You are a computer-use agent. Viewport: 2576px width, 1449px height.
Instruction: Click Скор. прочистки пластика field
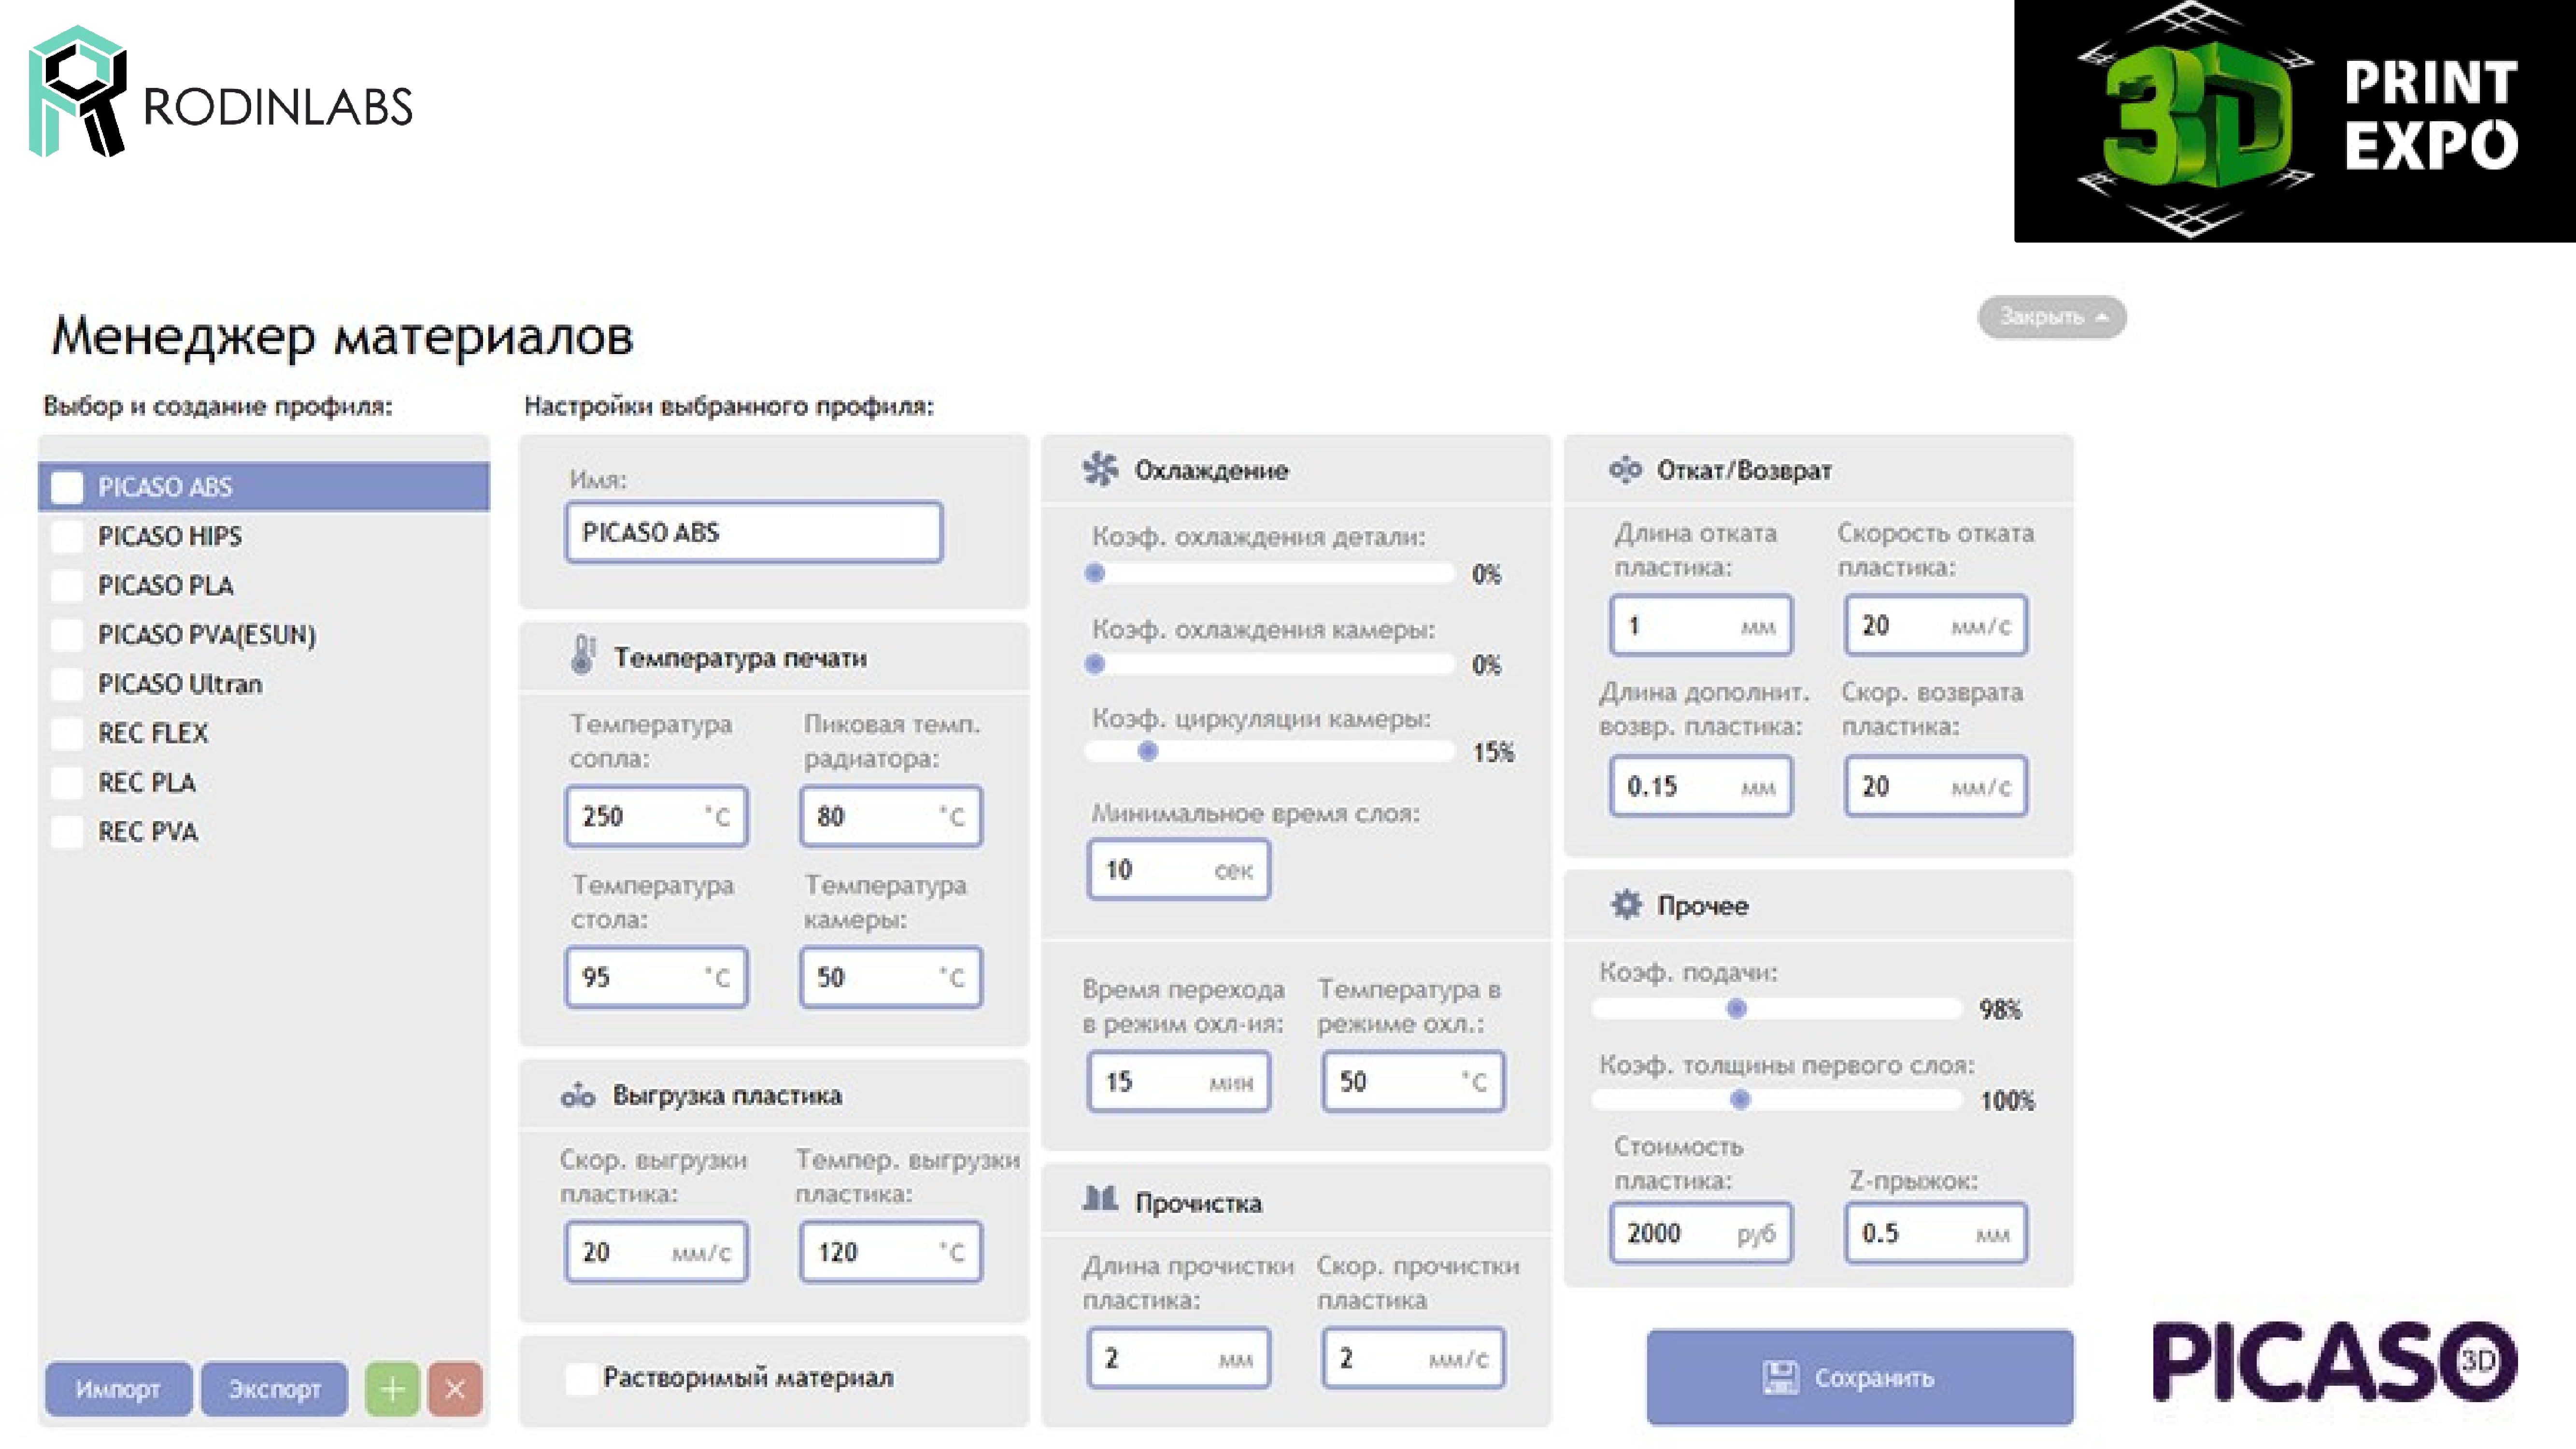pyautogui.click(x=1413, y=1358)
